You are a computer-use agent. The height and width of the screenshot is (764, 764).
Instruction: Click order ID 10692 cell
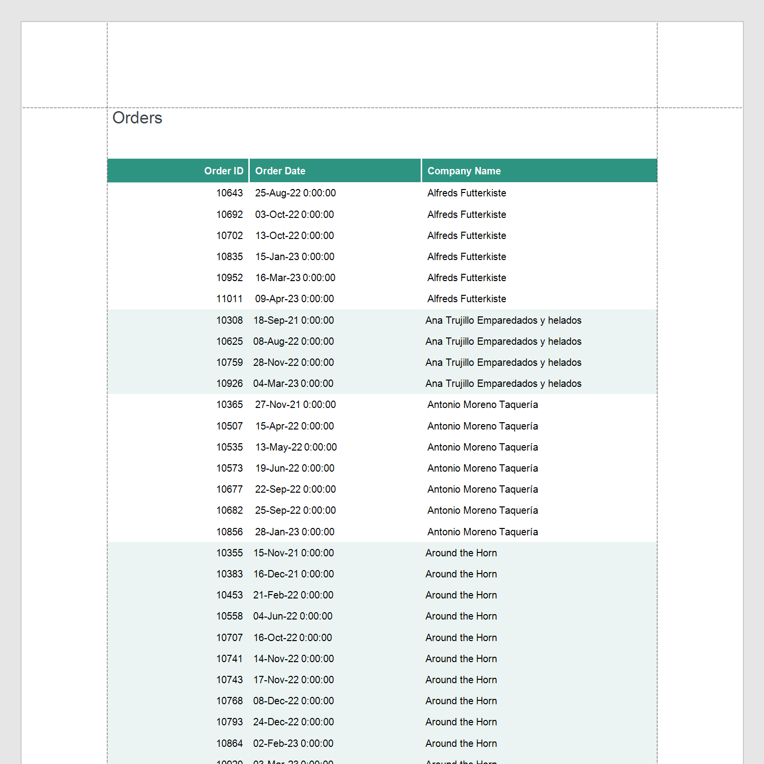[x=229, y=214]
